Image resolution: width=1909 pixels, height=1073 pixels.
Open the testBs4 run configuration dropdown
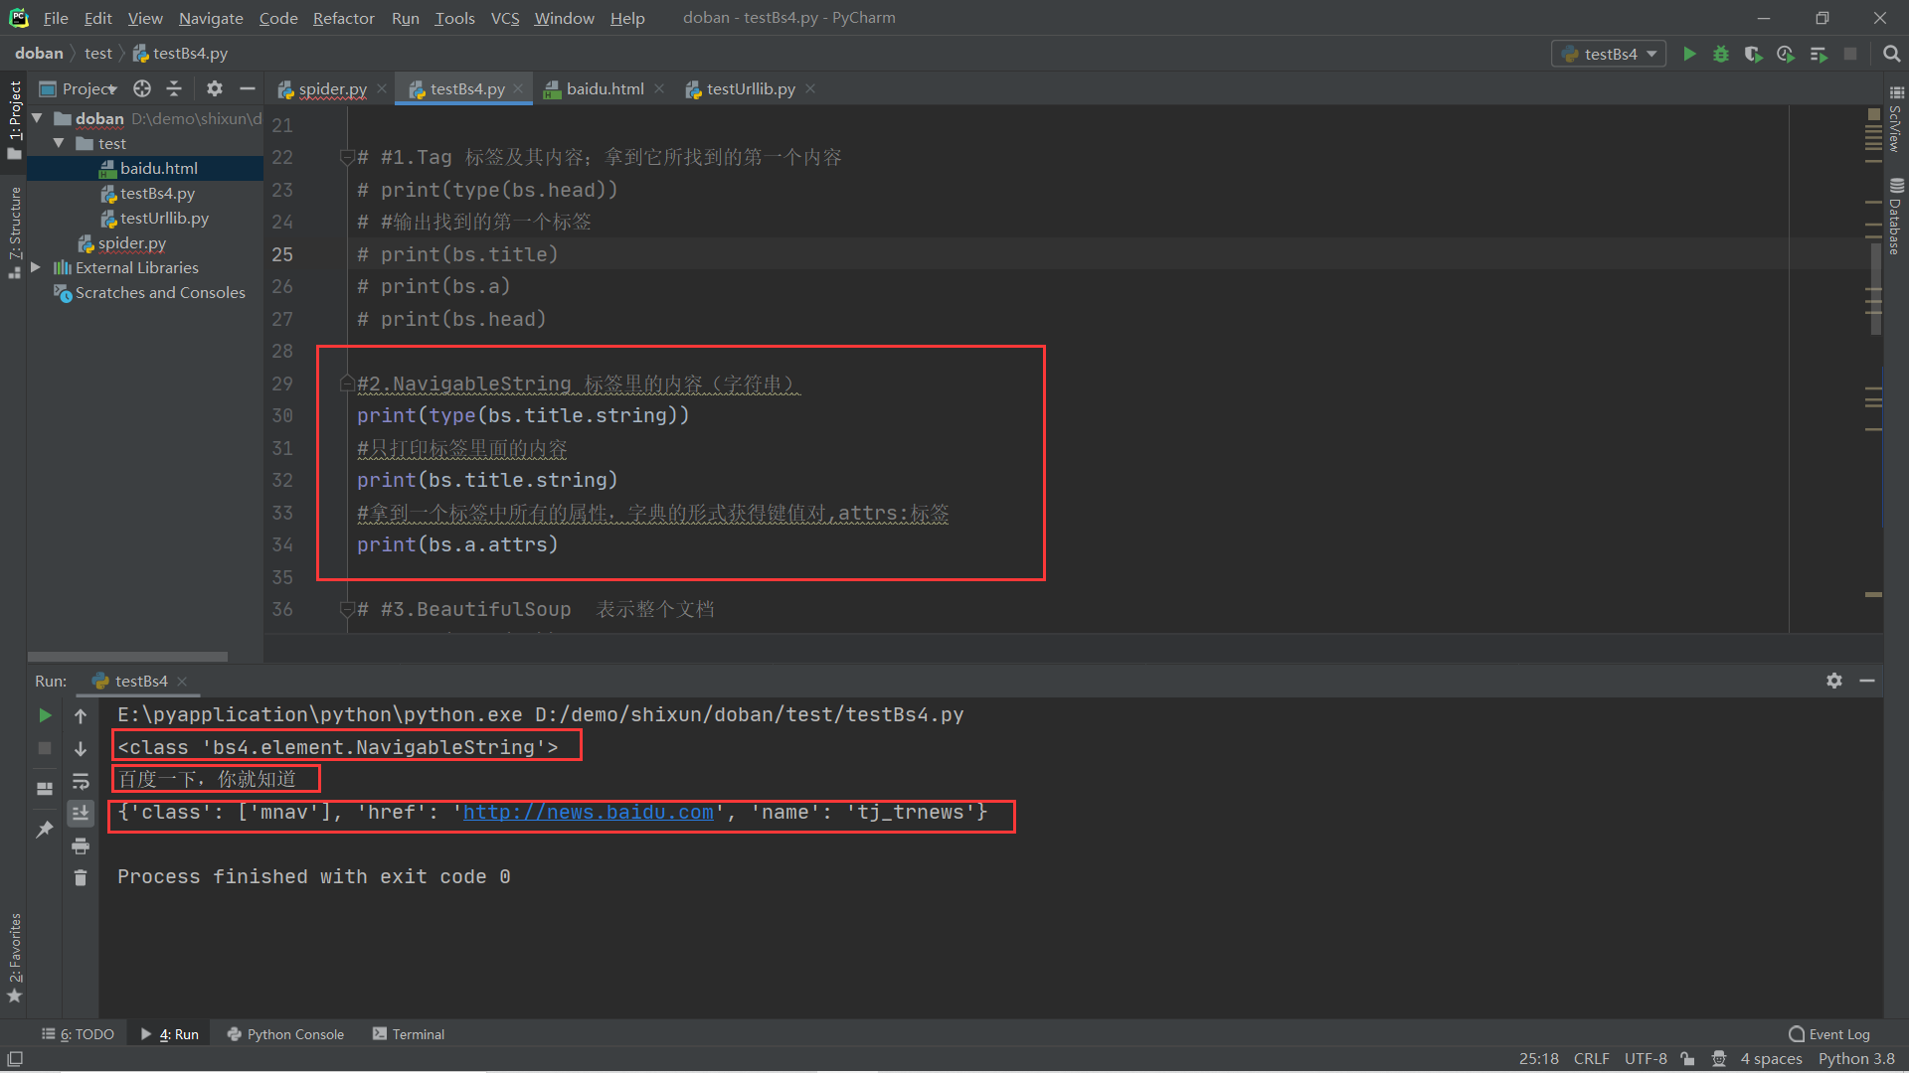tap(1610, 54)
